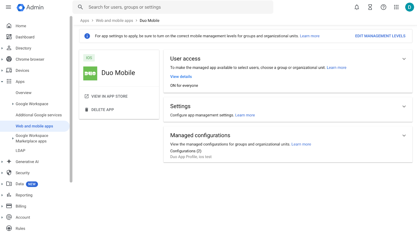Click the sidebar vertical scrollbar
This screenshot has height=233, width=417.
pos(71,99)
